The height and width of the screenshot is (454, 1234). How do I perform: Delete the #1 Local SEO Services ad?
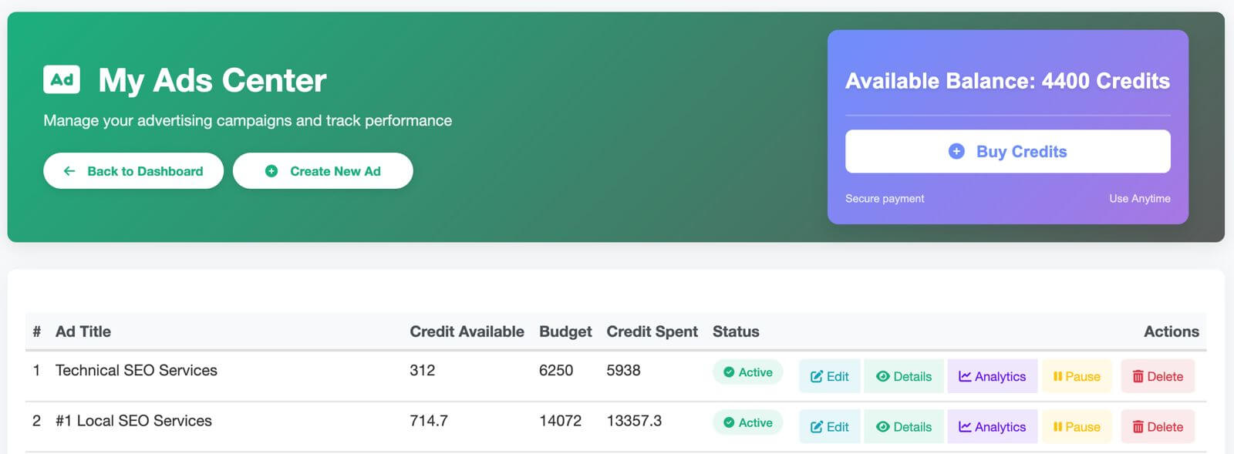(x=1157, y=427)
